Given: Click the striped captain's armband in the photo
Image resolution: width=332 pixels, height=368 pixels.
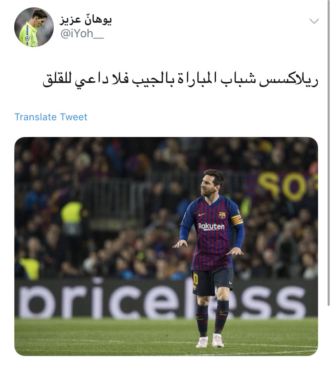Looking at the screenshot, I should click(237, 220).
